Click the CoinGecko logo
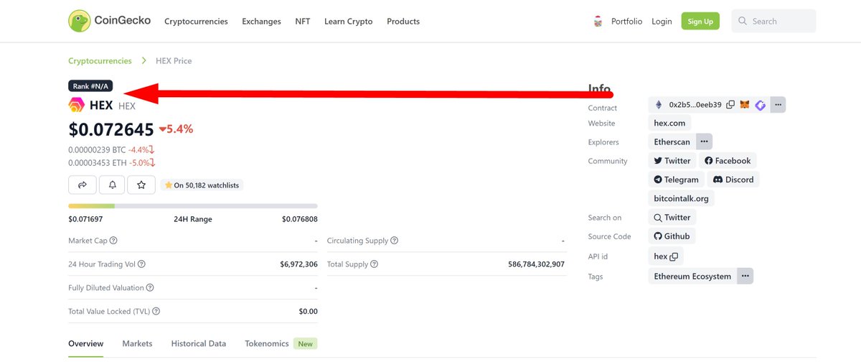Viewport: 861px width, 362px height. point(109,21)
